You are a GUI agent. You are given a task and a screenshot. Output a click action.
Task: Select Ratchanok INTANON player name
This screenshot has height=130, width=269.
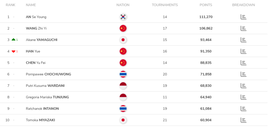point(42,109)
